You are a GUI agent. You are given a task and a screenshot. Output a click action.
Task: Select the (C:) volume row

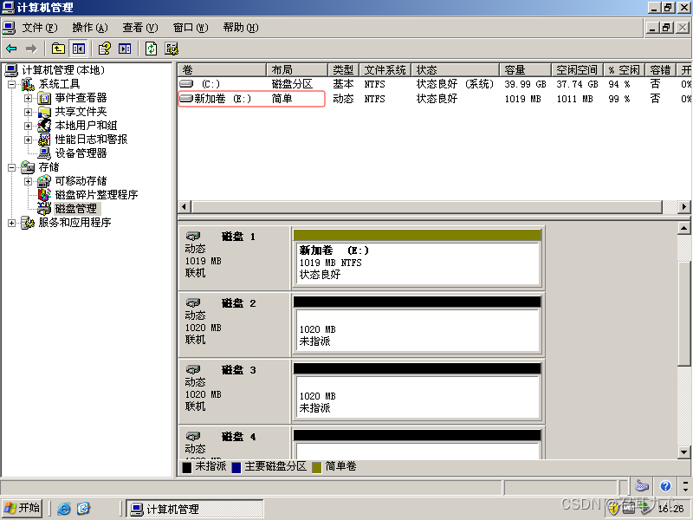[x=435, y=84]
